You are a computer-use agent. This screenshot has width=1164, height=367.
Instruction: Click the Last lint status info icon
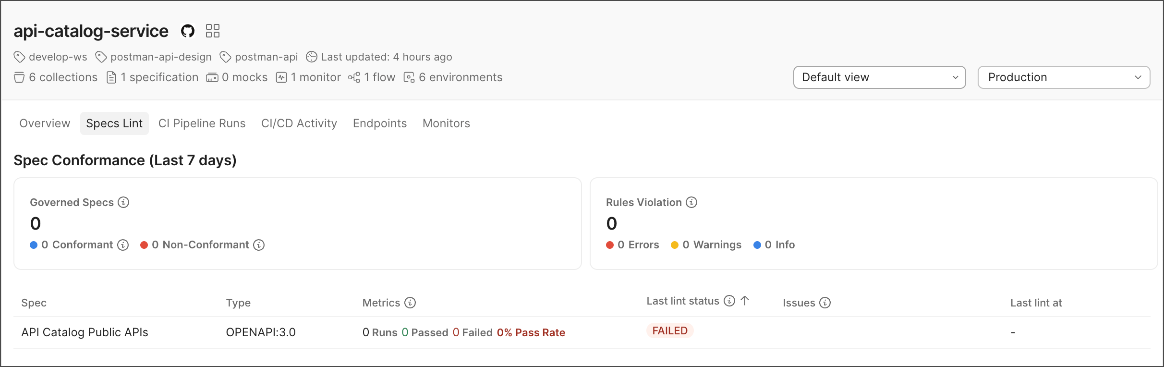729,301
